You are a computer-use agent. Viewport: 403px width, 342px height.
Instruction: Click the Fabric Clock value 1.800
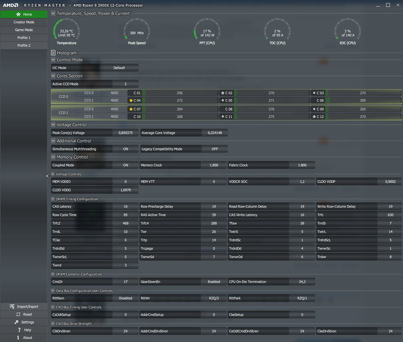pyautogui.click(x=302, y=165)
